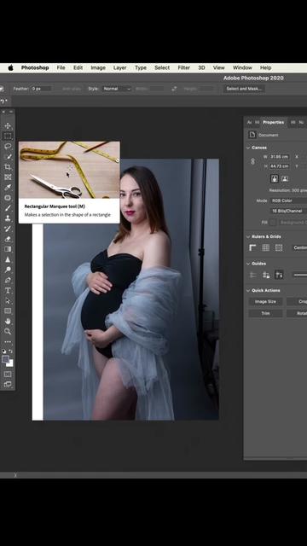Screen dimensions: 307x546
Task: Toggle Quick Mask mode
Action: pos(8,375)
